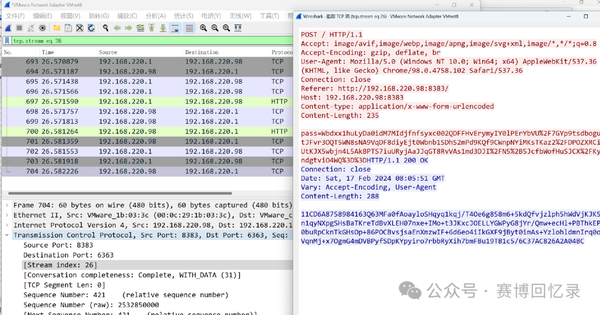Open the 电话(Y) menu

211,16
